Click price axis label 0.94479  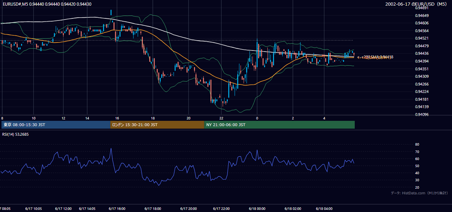(422, 46)
